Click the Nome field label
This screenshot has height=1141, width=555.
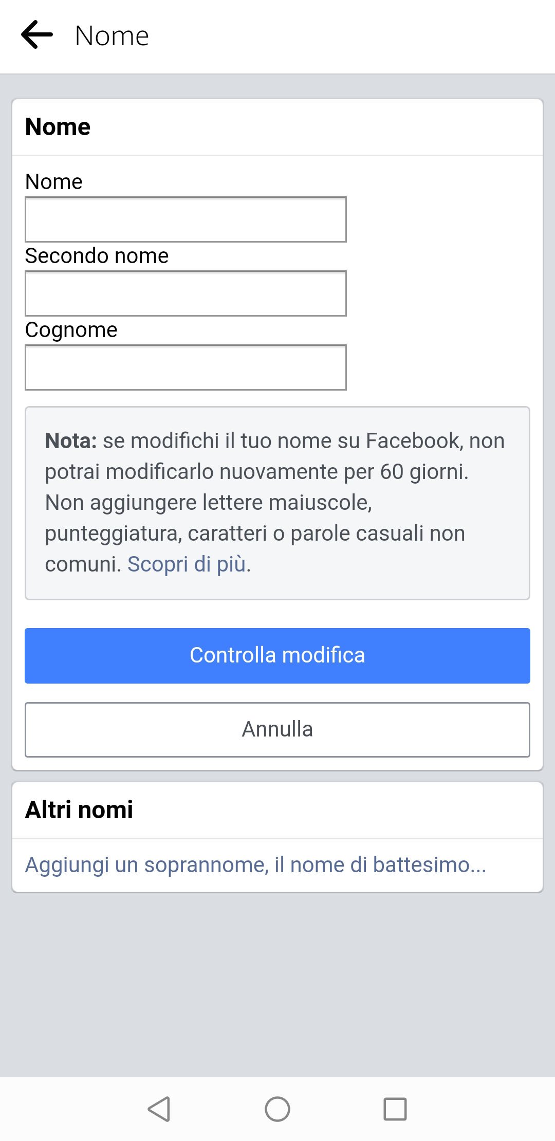(53, 181)
